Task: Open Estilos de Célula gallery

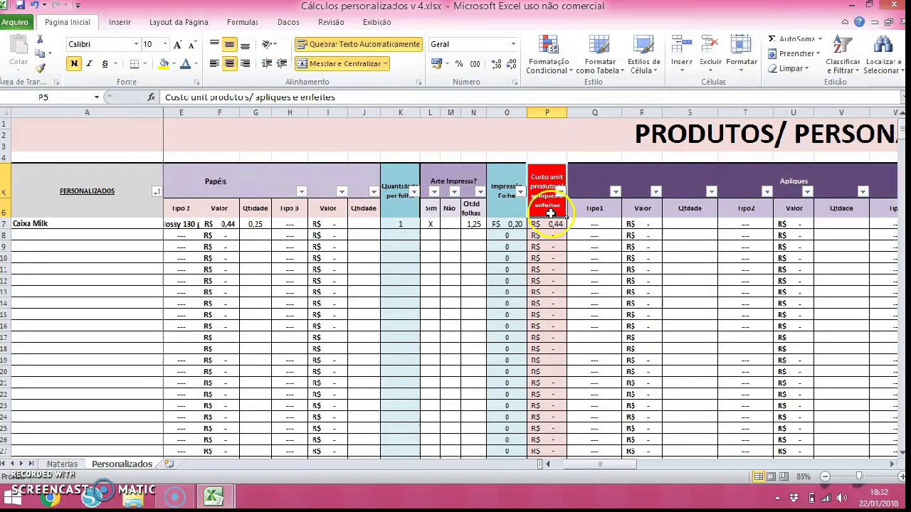Action: pyautogui.click(x=643, y=55)
